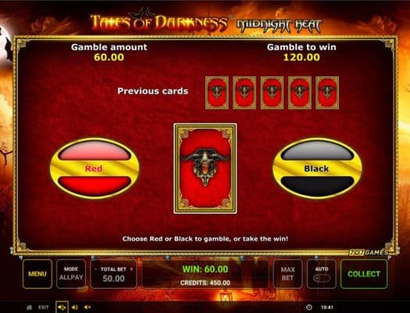Viewport: 410px width, 313px height.
Task: Open the MENU button
Action: point(37,274)
